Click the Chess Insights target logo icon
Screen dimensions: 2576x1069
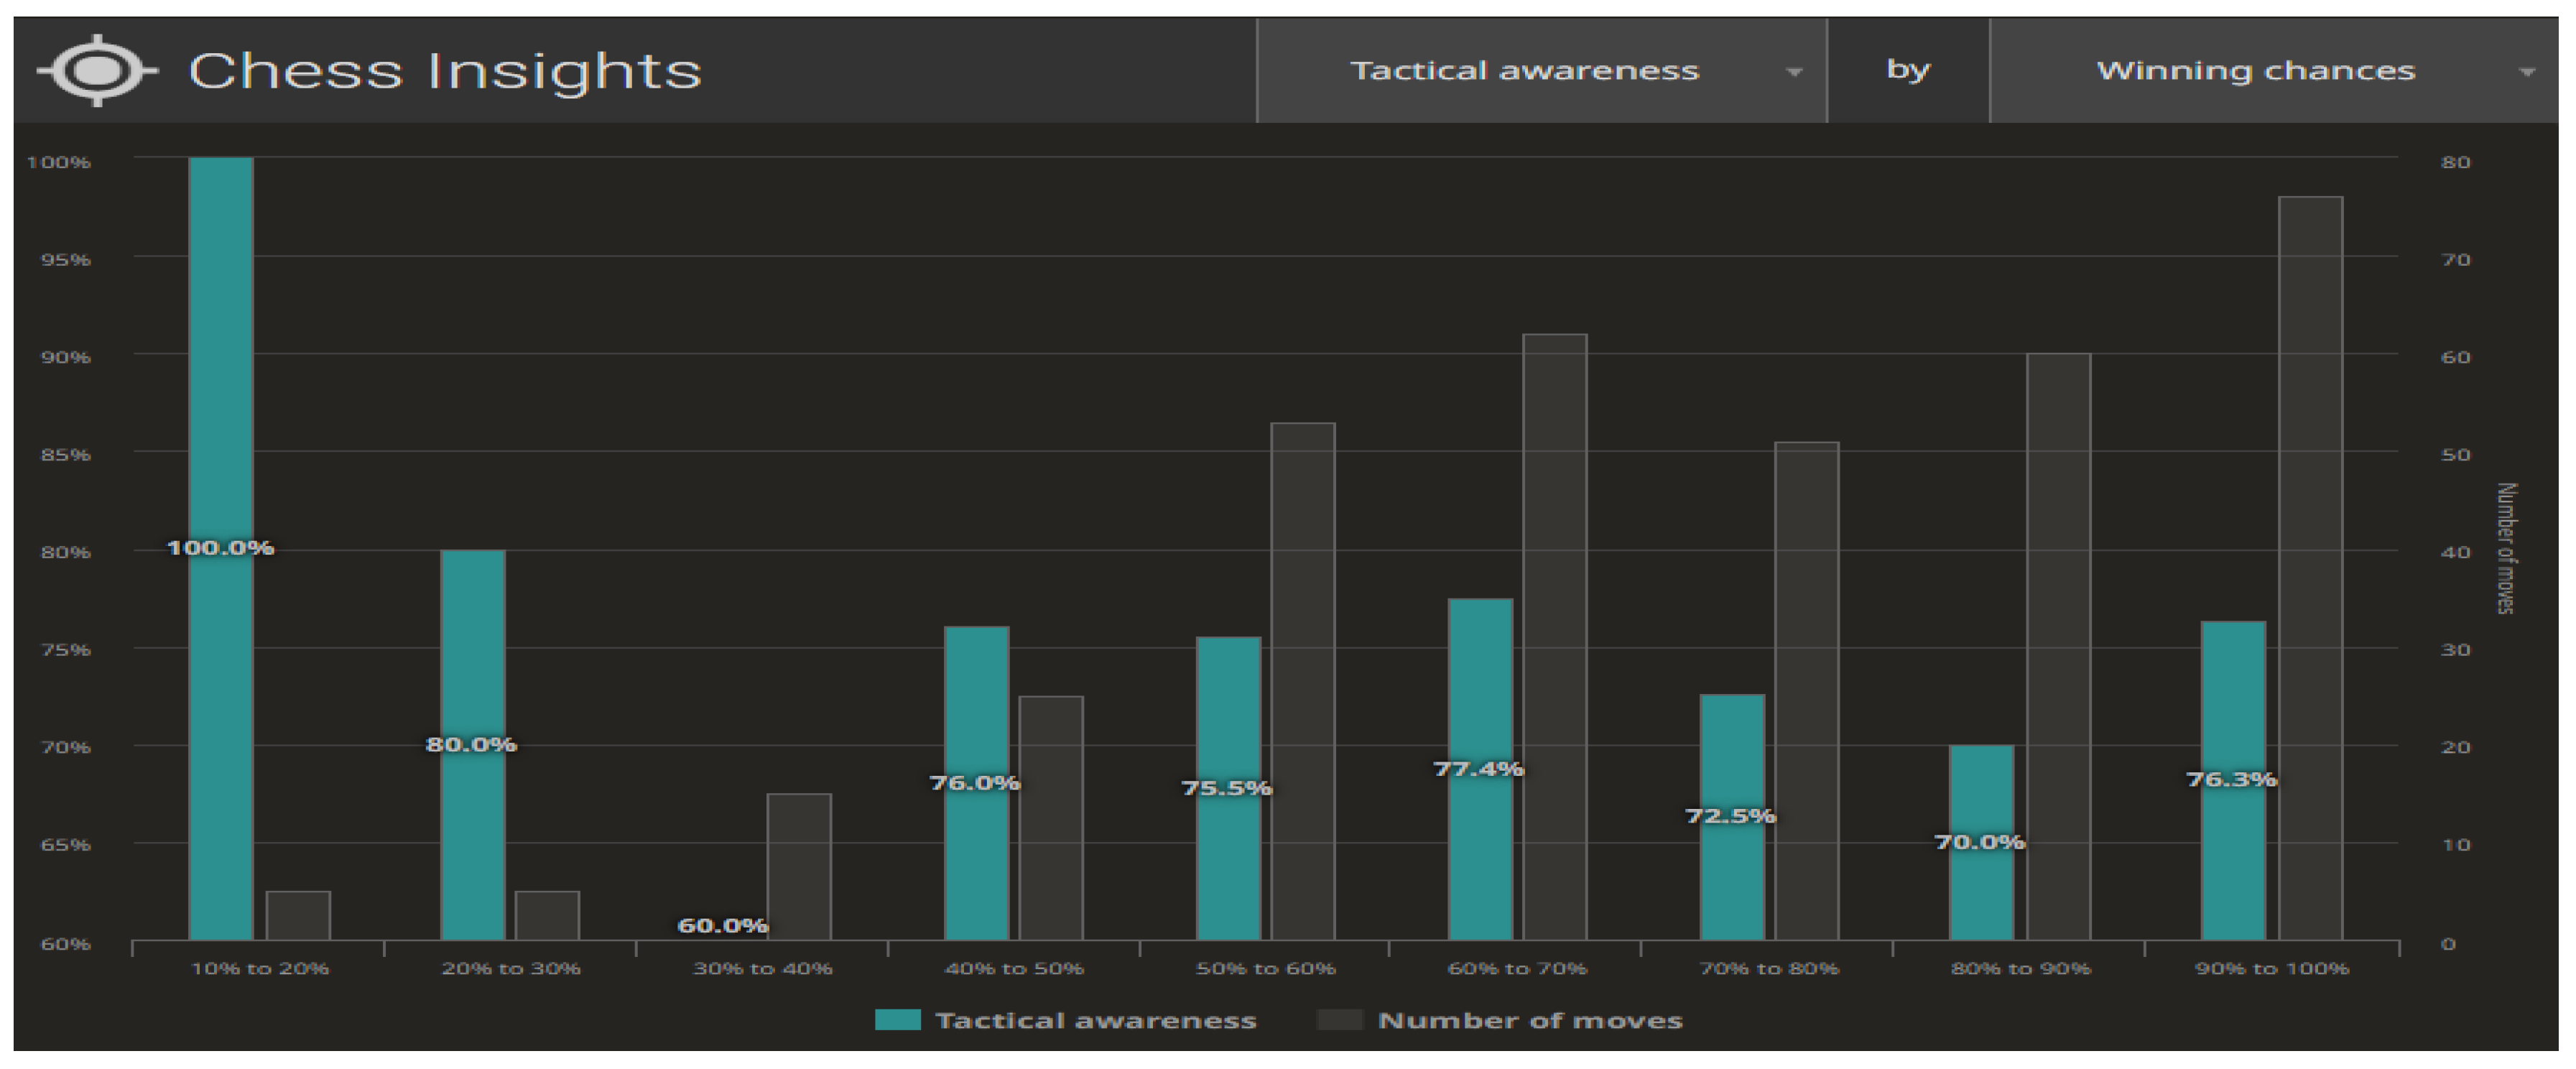coord(96,70)
